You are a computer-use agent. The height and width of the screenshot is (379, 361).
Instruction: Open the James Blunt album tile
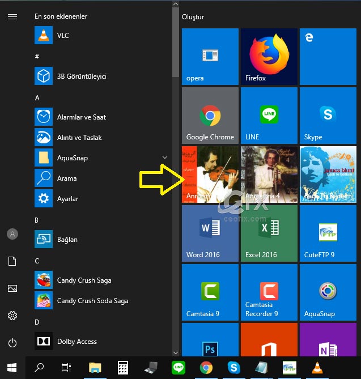point(328,174)
